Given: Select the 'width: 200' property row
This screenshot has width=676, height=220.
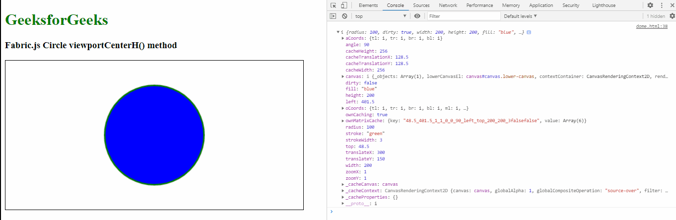Looking at the screenshot, I should pos(359,165).
